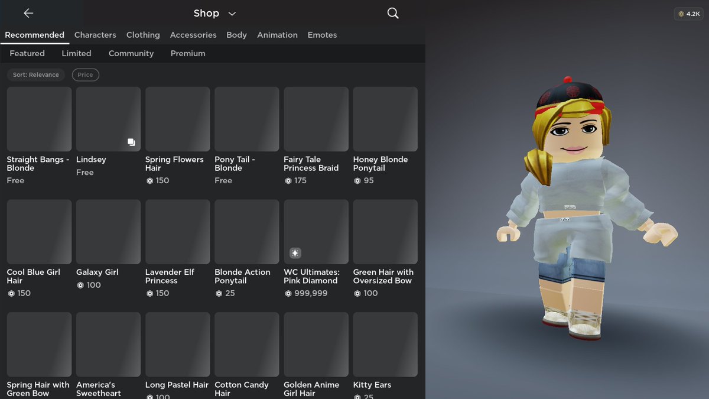Open the Lindsey bundle thumbnail
The width and height of the screenshot is (709, 399).
(108, 119)
